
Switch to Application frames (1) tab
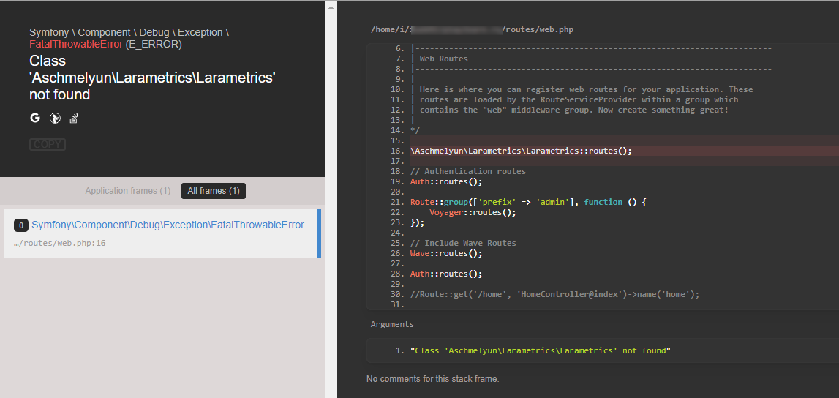tap(128, 191)
